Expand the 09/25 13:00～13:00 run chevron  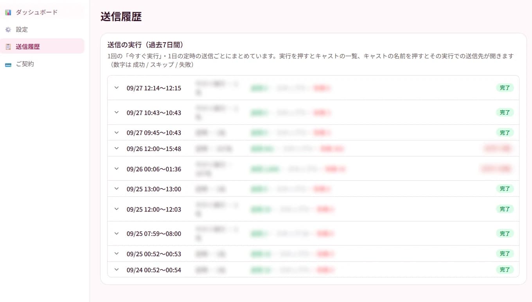pos(116,189)
